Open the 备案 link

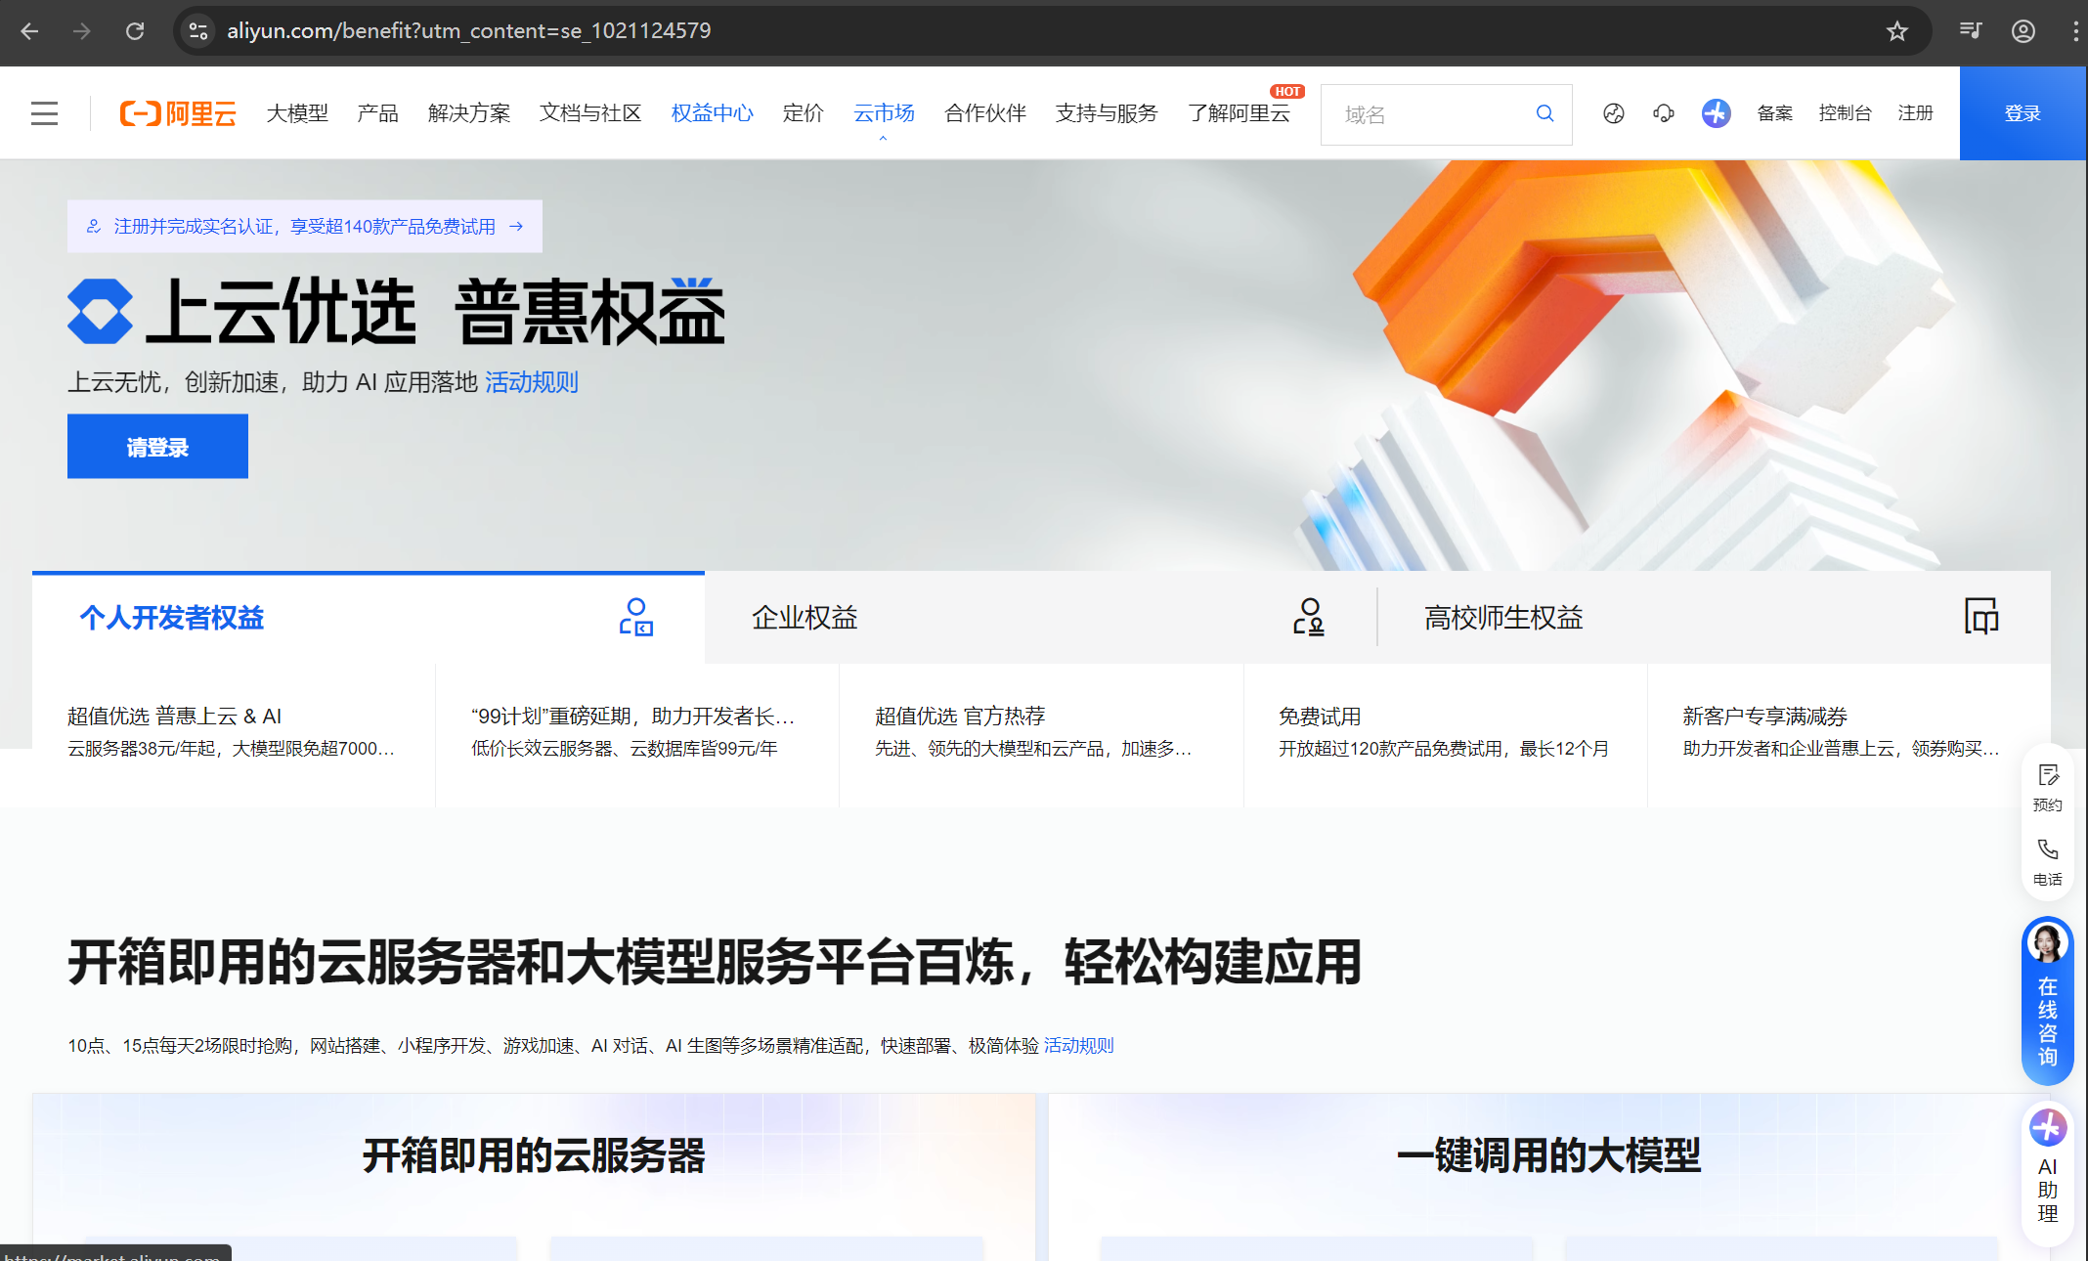(x=1774, y=113)
